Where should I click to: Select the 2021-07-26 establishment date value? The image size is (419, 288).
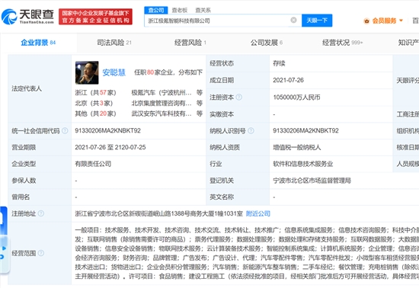(x=288, y=80)
